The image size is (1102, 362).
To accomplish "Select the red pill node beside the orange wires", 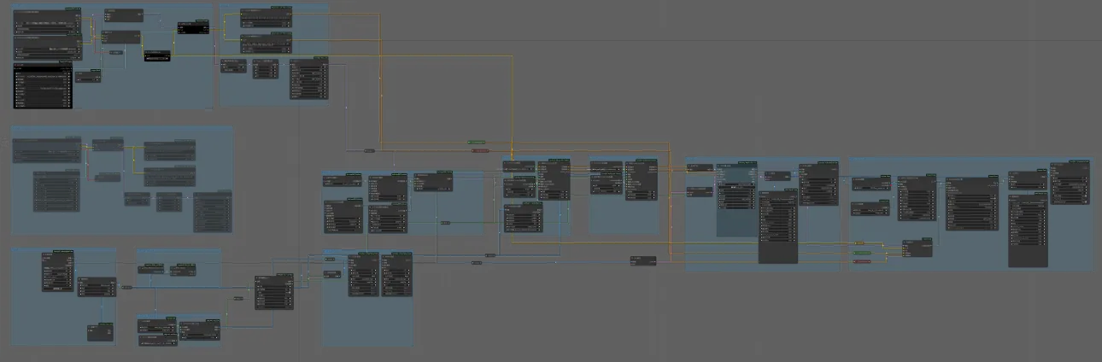I will [480, 151].
